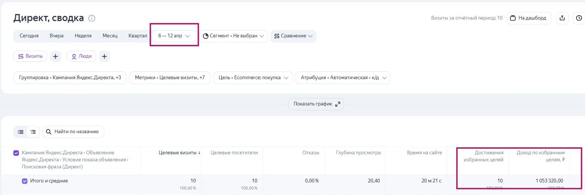Select the Вчера period tab
Viewport: 585px width, 195px height.
(x=56, y=36)
